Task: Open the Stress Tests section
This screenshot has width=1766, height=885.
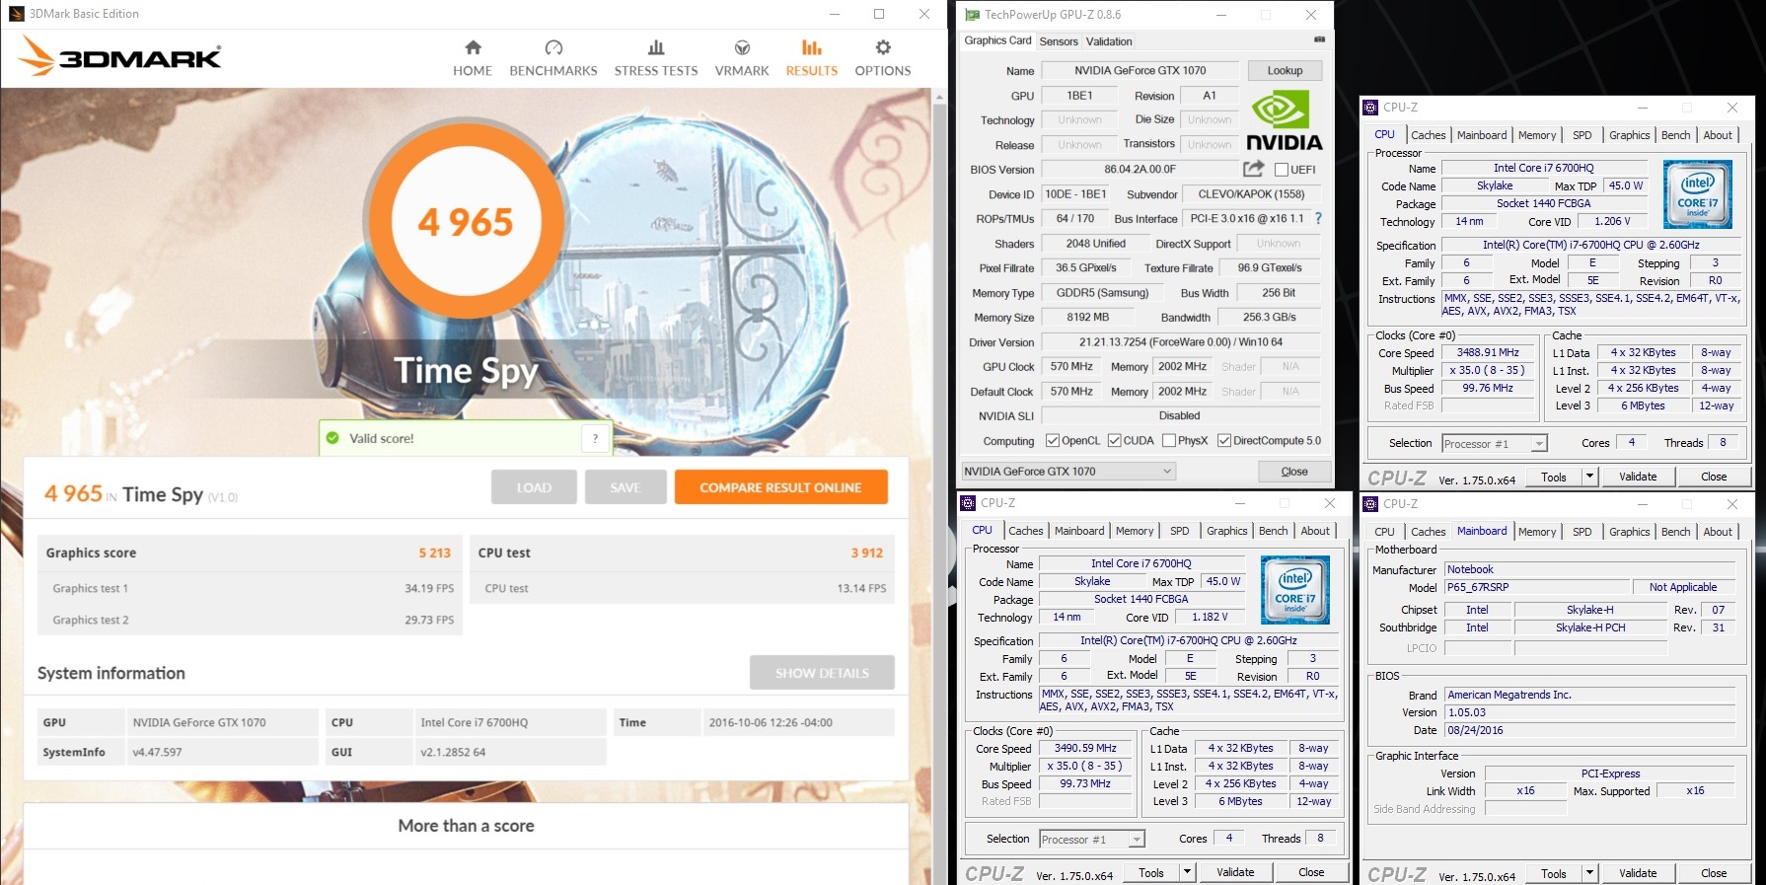Action: tap(655, 58)
